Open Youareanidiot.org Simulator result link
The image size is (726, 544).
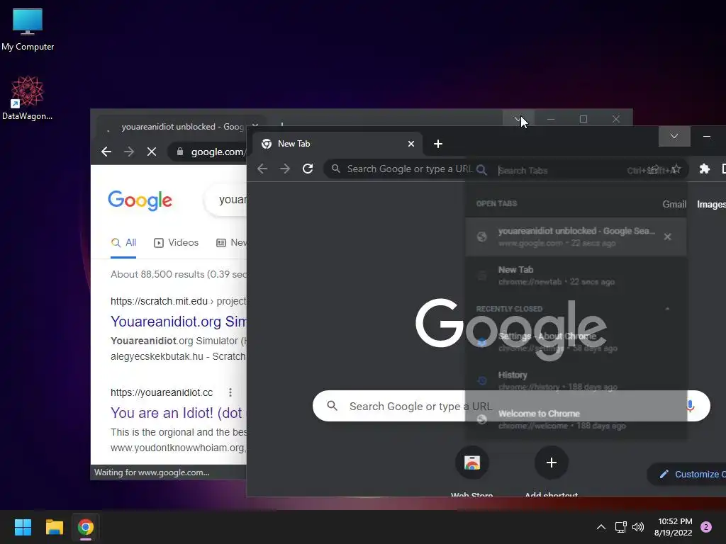tap(179, 322)
